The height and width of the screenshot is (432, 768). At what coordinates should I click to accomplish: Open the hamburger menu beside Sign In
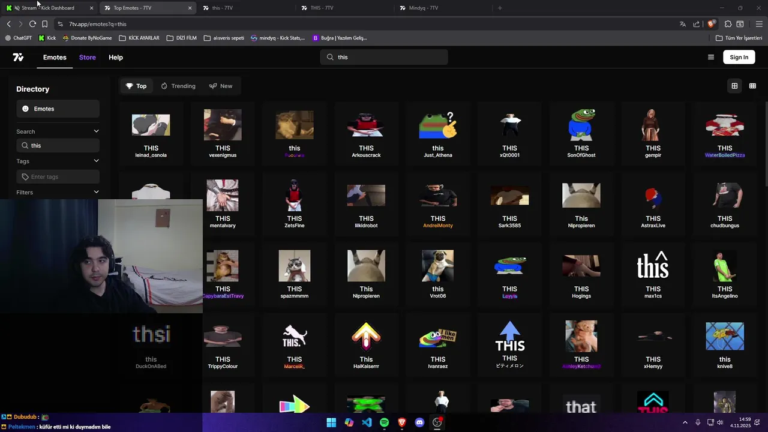(x=711, y=57)
